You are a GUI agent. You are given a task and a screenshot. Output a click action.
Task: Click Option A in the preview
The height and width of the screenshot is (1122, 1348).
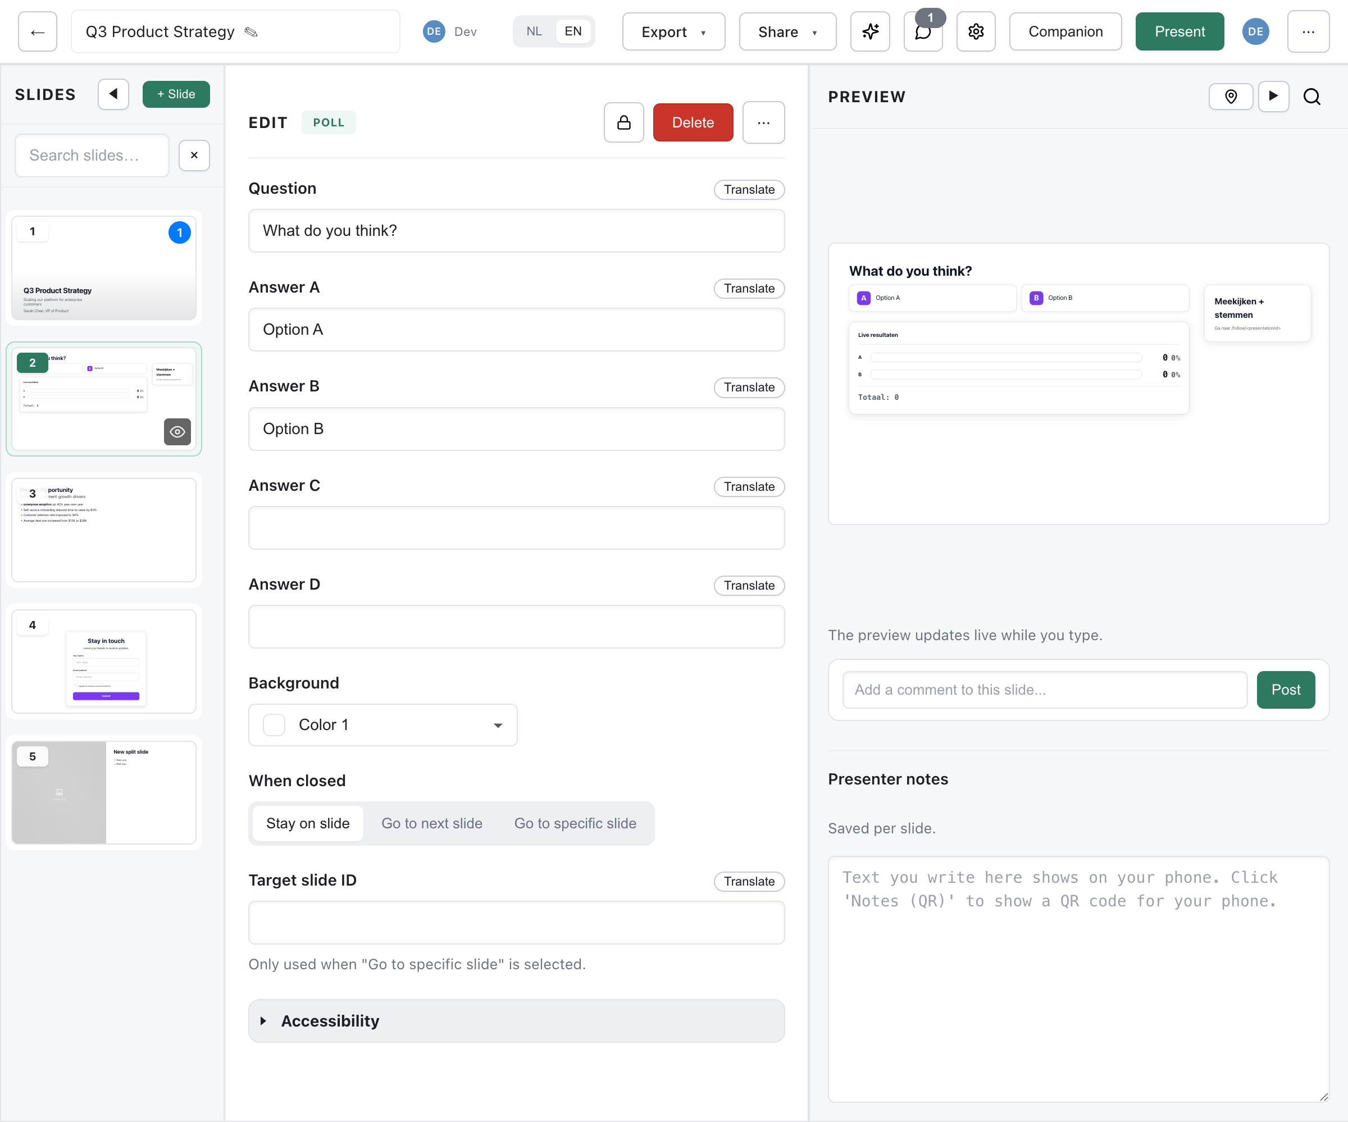[x=933, y=298]
